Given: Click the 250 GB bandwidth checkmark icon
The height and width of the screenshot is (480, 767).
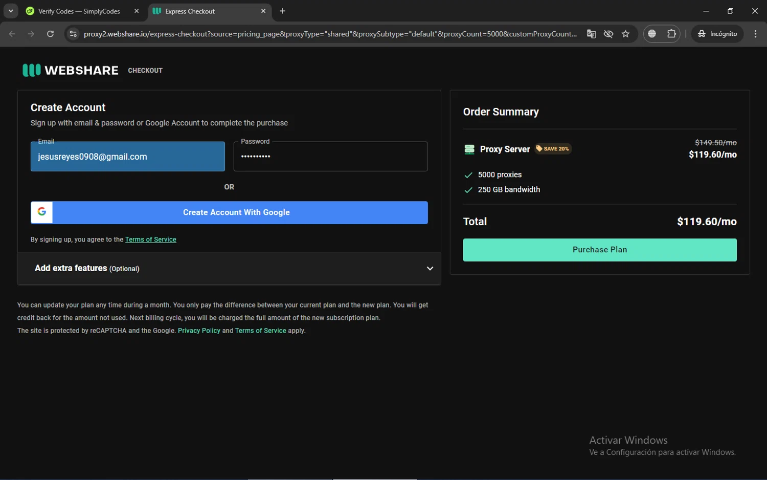Looking at the screenshot, I should (468, 190).
